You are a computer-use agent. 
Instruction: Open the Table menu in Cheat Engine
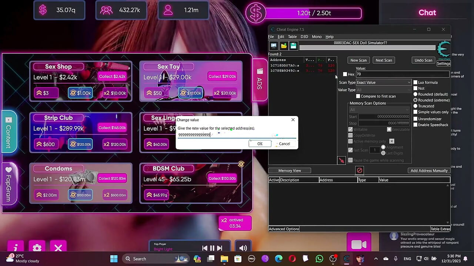293,37
